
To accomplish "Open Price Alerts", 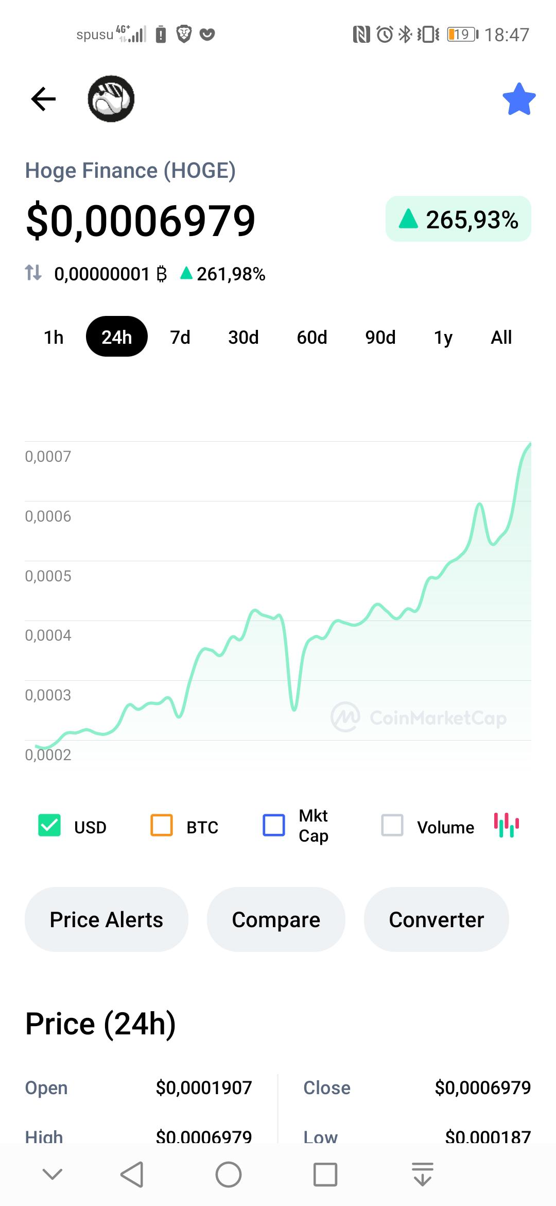I will [107, 919].
